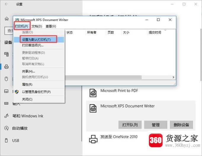Viewport: 202px width, 156px height.
Task: Sort queue by 状态 column header
Action: coord(70,32)
